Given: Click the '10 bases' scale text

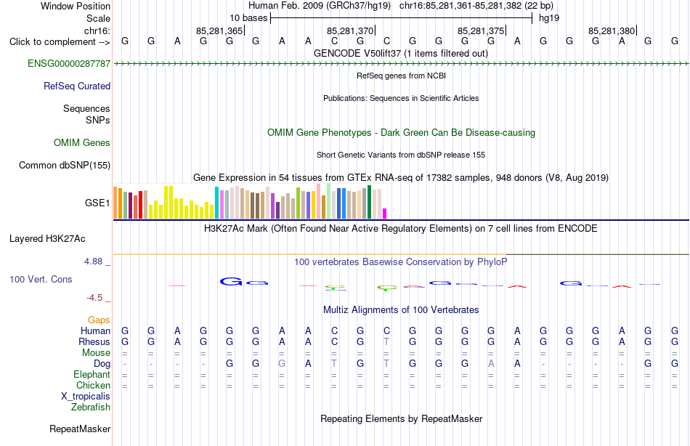Looking at the screenshot, I should (248, 18).
